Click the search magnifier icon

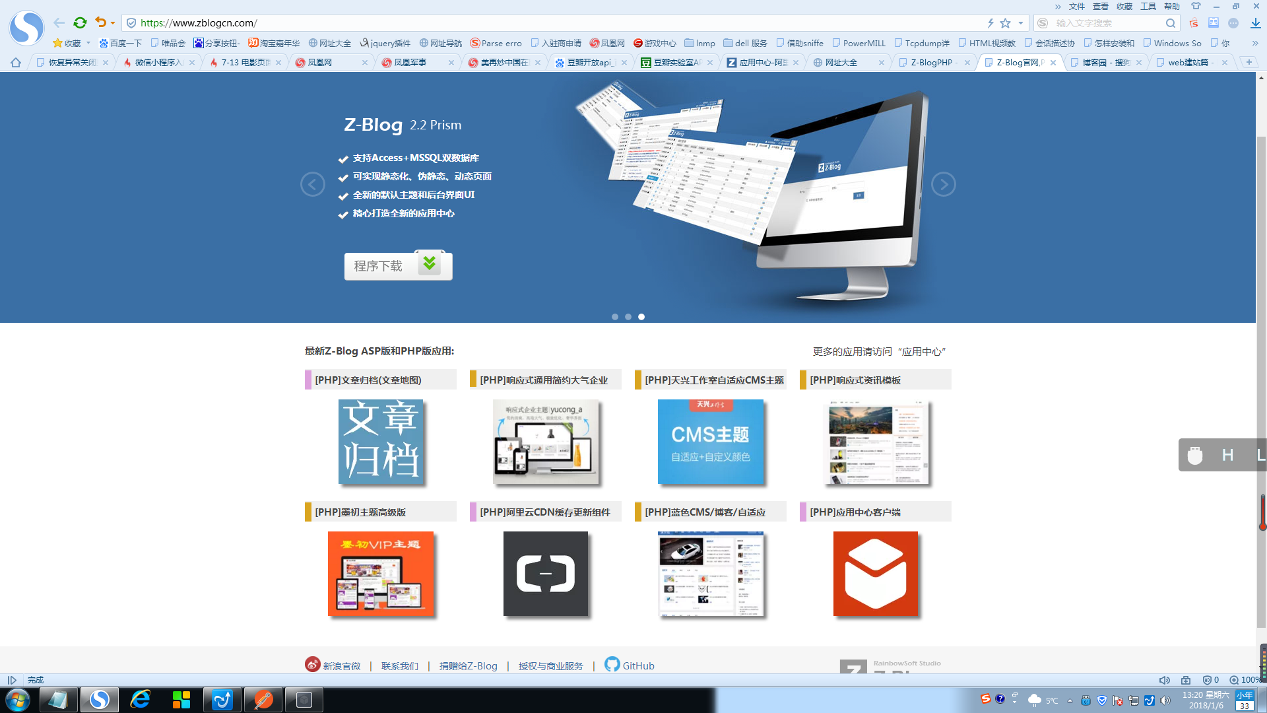[1170, 23]
